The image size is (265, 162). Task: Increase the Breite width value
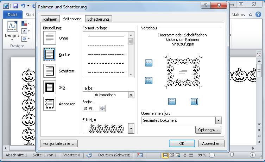click(102, 107)
